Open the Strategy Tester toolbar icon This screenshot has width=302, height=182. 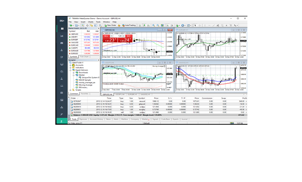[x=100, y=25]
